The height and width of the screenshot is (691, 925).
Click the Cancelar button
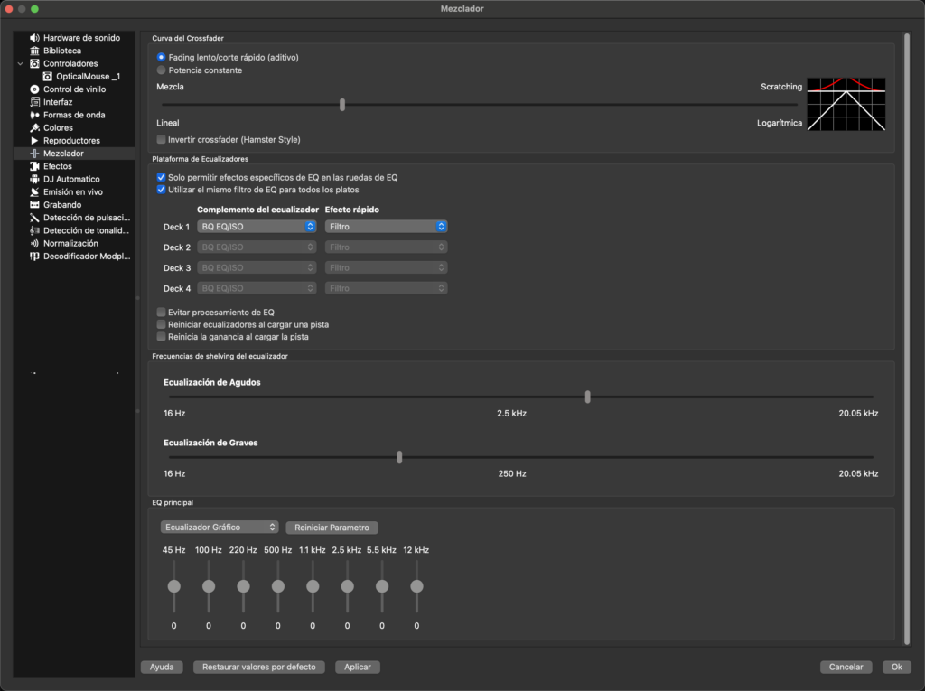[x=846, y=667]
